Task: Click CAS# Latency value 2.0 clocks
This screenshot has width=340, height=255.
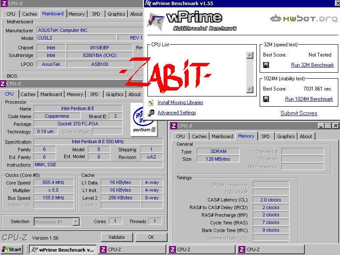Action: 271,200
